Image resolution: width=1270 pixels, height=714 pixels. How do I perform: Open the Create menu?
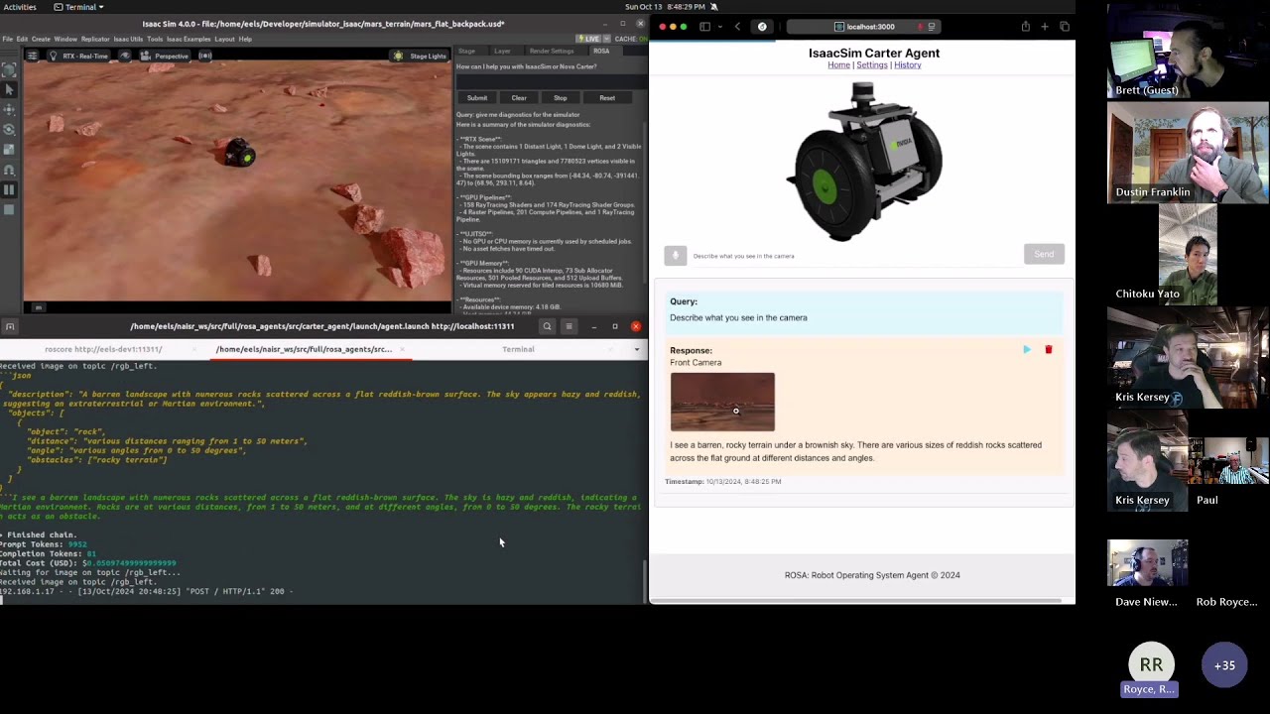click(x=41, y=39)
